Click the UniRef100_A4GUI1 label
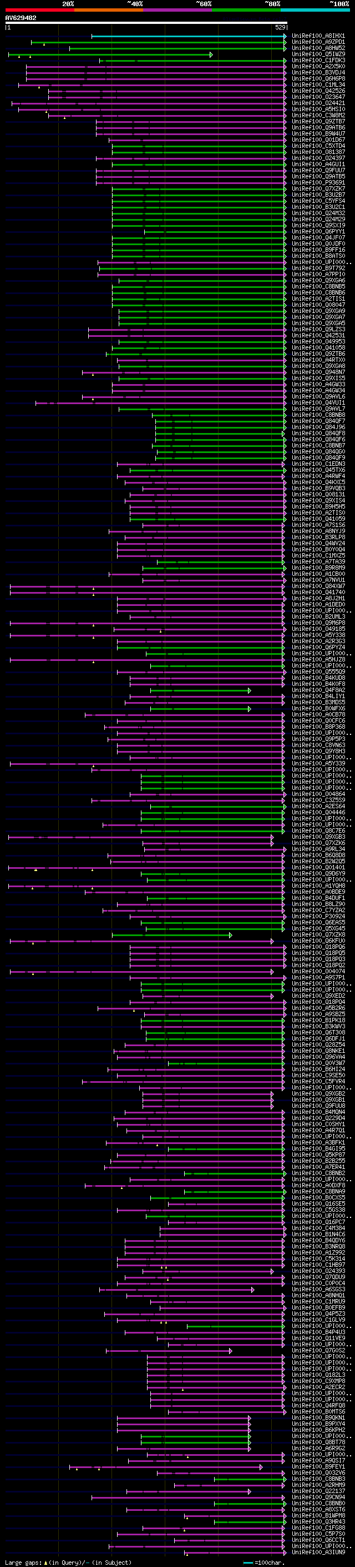 [x=318, y=164]
